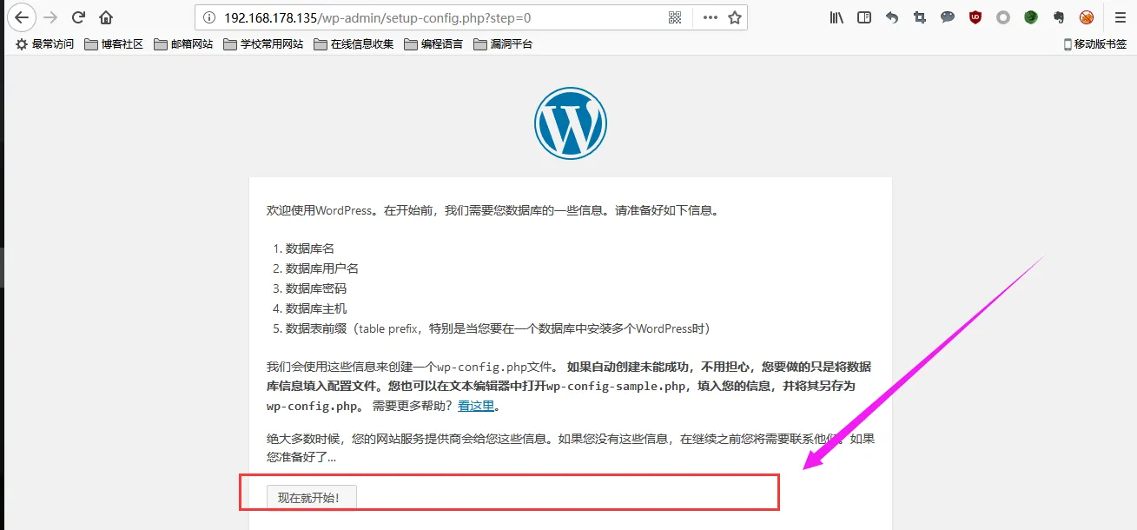The image size is (1137, 530).
Task: Show site information for this address
Action: coord(208,17)
